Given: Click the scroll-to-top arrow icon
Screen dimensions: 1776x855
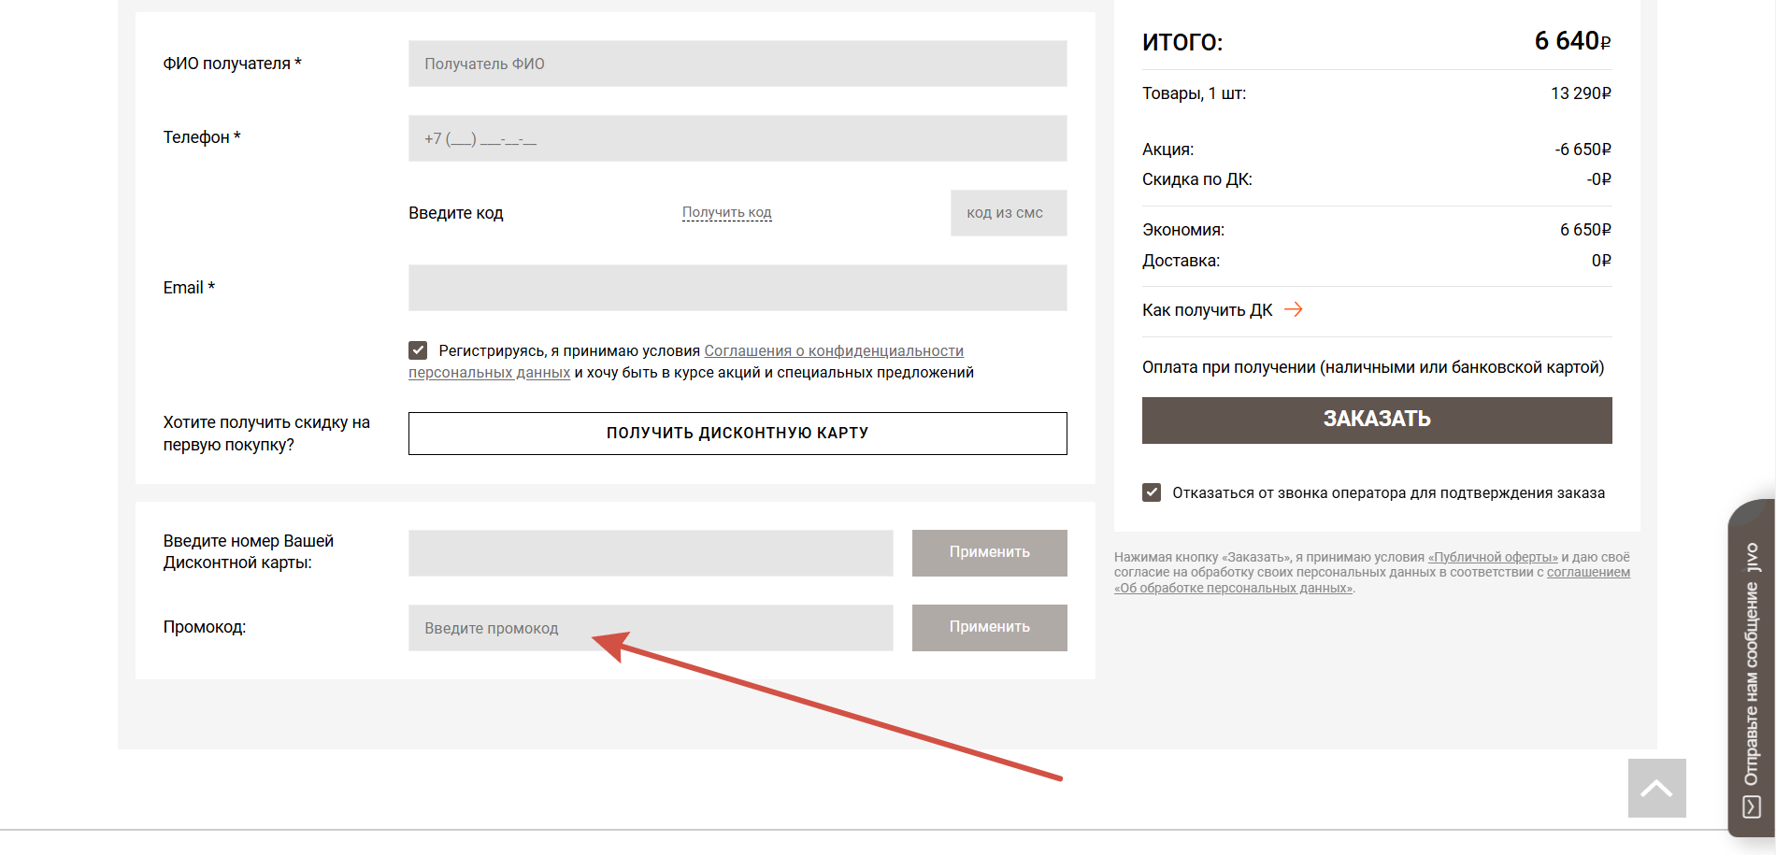Looking at the screenshot, I should 1656,788.
